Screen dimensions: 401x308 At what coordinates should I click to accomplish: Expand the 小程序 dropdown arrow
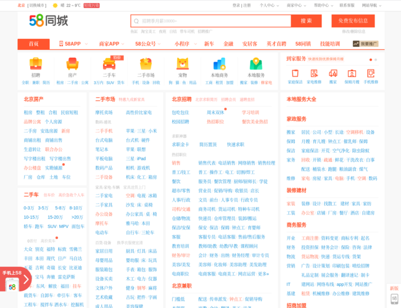[x=196, y=44]
